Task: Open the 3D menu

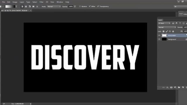Action: [x=47, y=2]
